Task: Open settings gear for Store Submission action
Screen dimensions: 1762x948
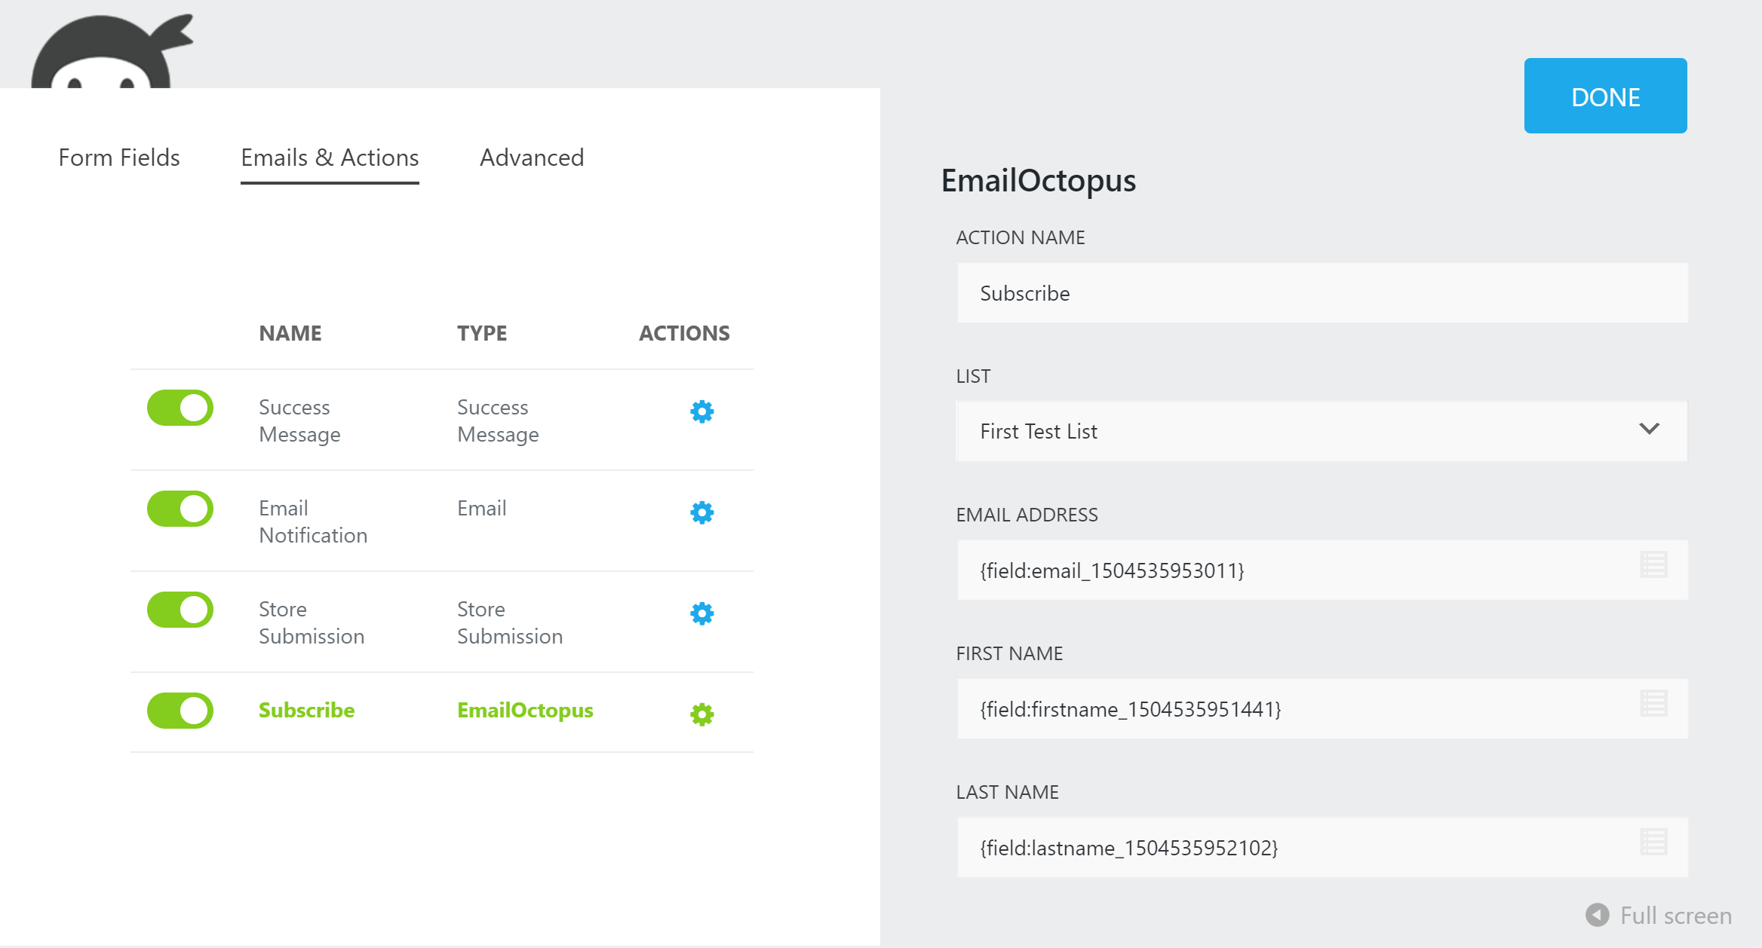Action: point(701,613)
